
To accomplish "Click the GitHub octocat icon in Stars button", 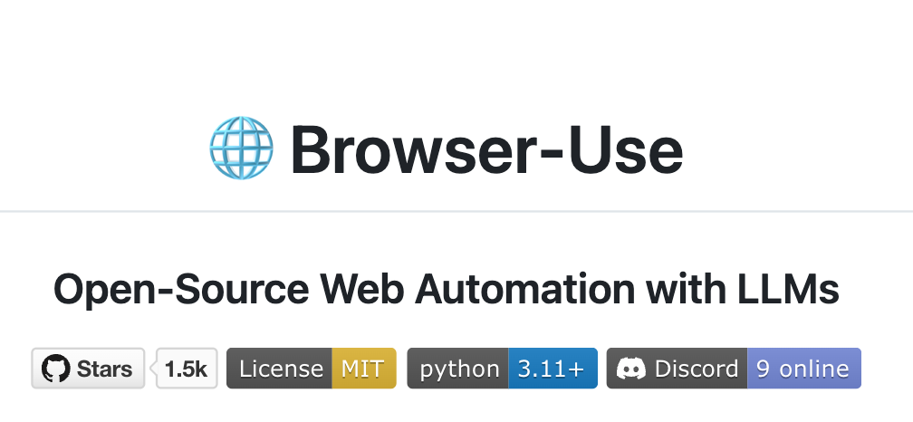I will [x=56, y=369].
